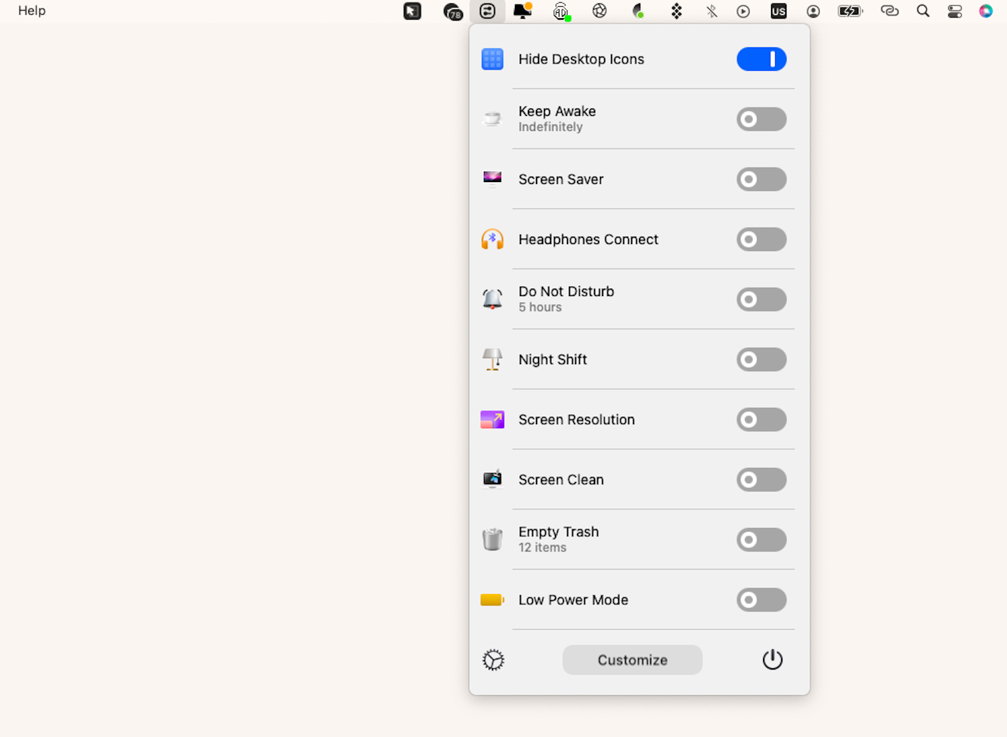The height and width of the screenshot is (737, 1007).
Task: Click the Do Not Disturb bell icon
Action: click(x=492, y=299)
